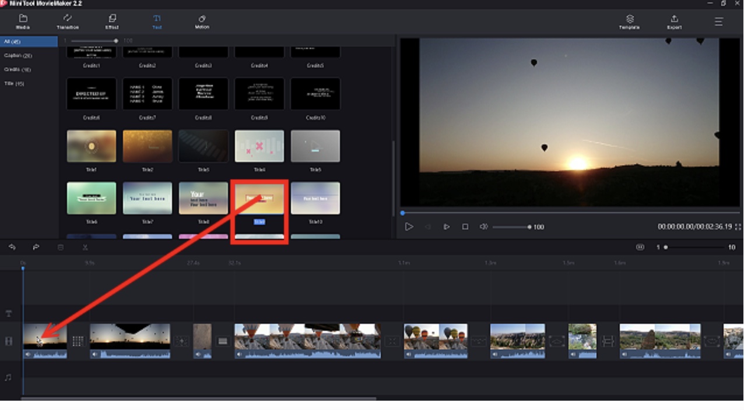This screenshot has width=744, height=410.
Task: Mute audio on the narrow stone clip
Action: pos(198,354)
